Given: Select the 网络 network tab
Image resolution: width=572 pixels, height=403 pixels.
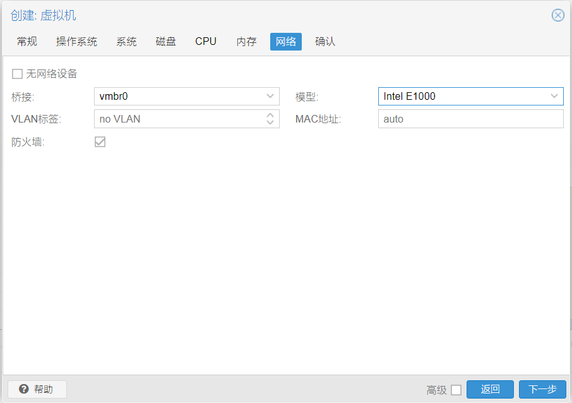Looking at the screenshot, I should click(x=286, y=42).
